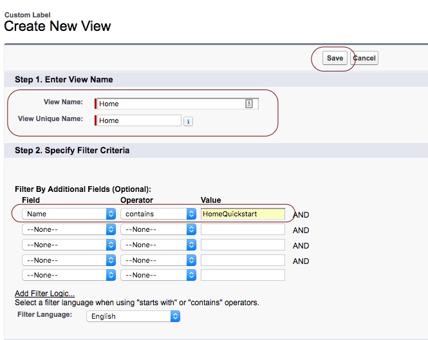The image size is (428, 340).
Task: Click the 'Field' column header
Action: [x=31, y=200]
